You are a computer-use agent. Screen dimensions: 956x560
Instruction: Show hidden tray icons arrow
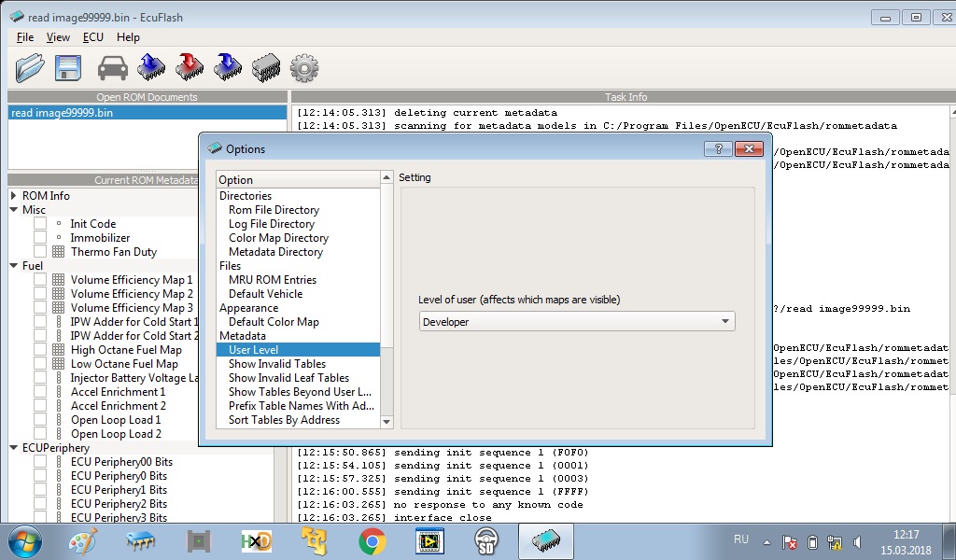[766, 541]
